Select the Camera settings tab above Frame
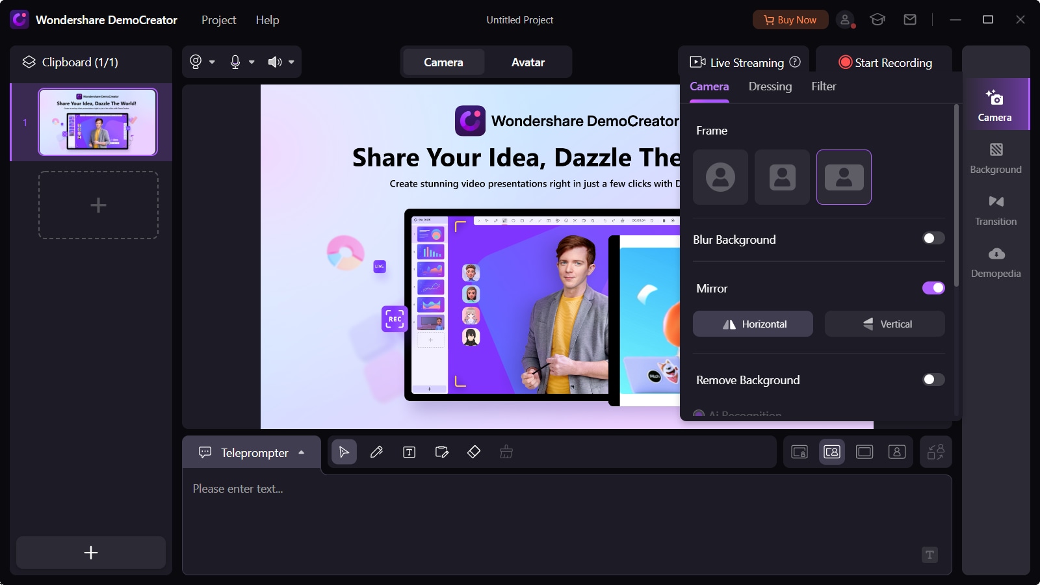The height and width of the screenshot is (585, 1040). click(x=709, y=86)
